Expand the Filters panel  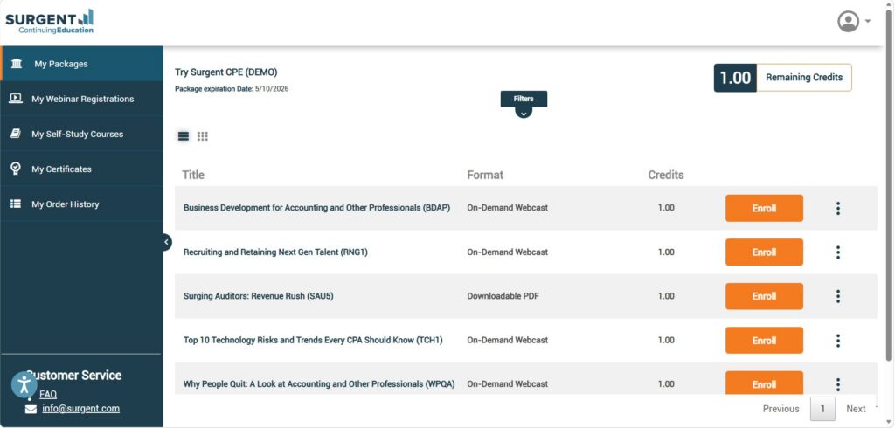coord(524,99)
